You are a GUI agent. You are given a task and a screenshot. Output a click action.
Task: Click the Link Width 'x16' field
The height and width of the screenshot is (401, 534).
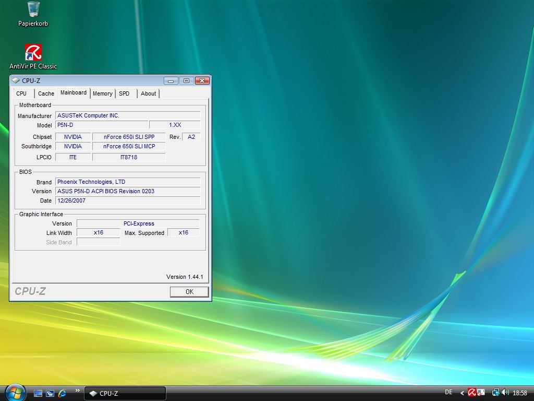[x=99, y=232]
